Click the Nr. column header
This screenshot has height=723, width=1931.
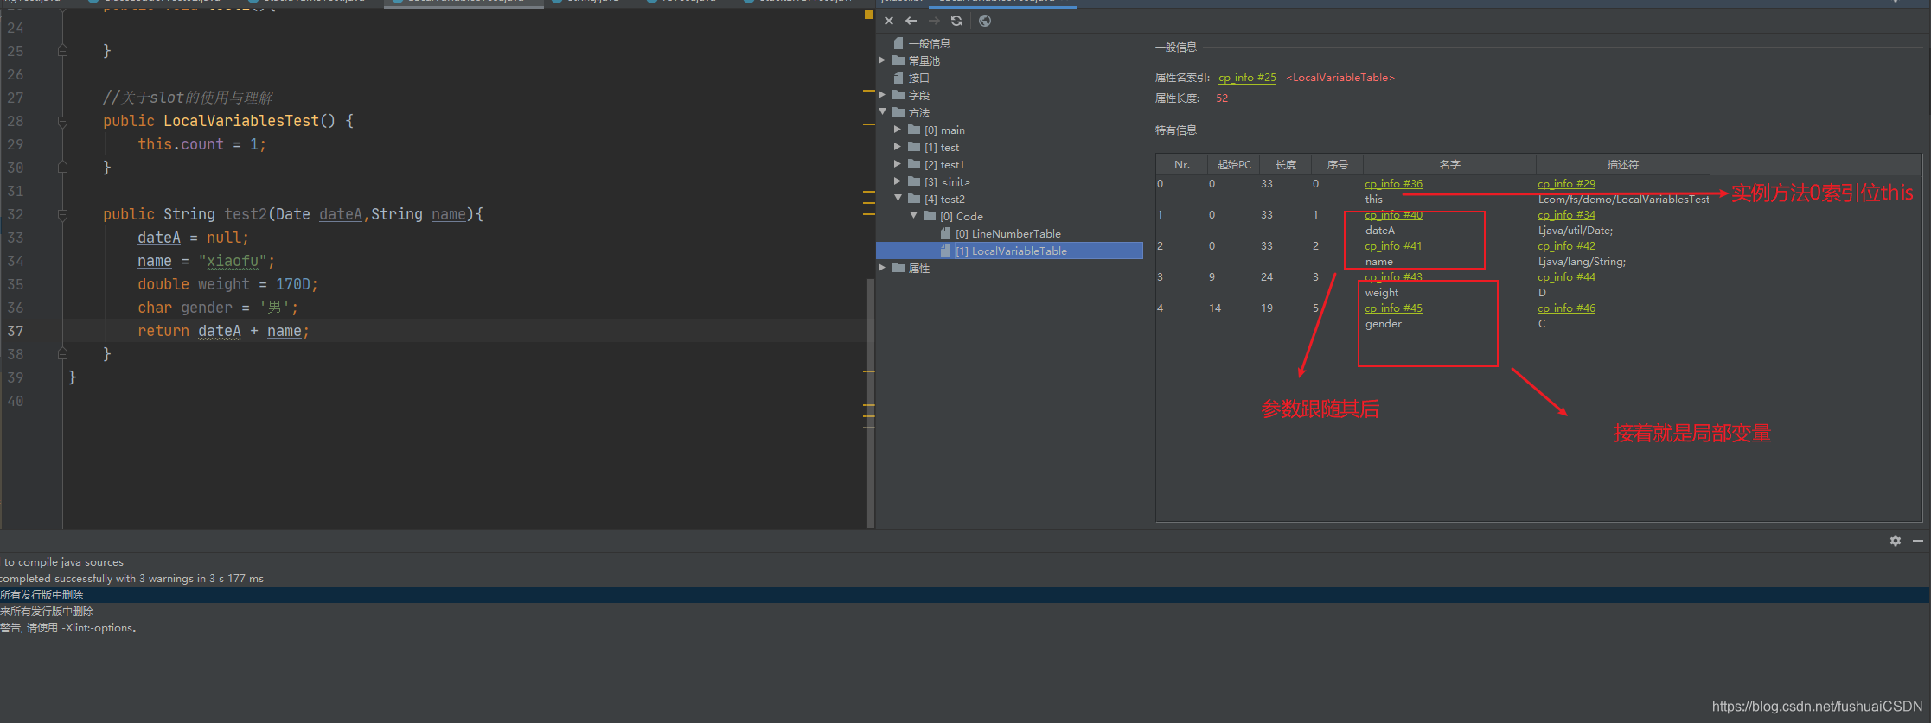pyautogui.click(x=1182, y=164)
